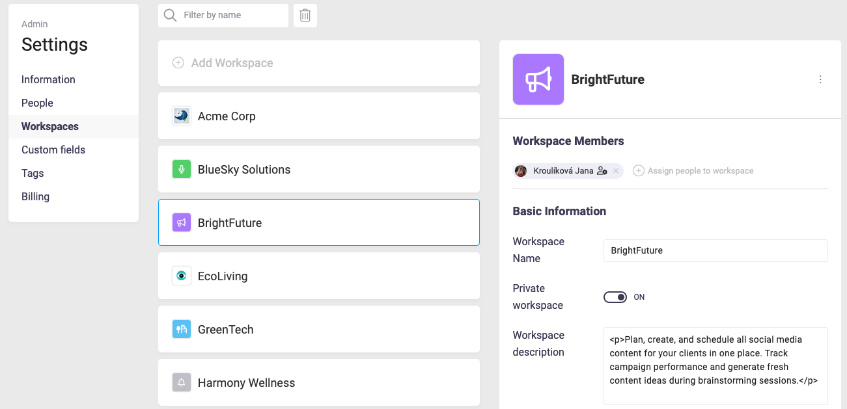Click the Workspace Name input field
847x409 pixels.
pos(715,250)
